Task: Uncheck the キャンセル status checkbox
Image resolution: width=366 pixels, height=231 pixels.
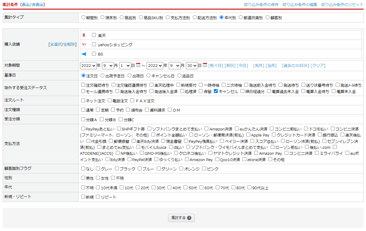Action: pos(216,91)
